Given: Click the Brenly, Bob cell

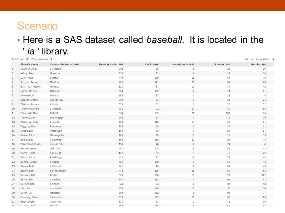Looking at the screenshot, I should [27, 171].
